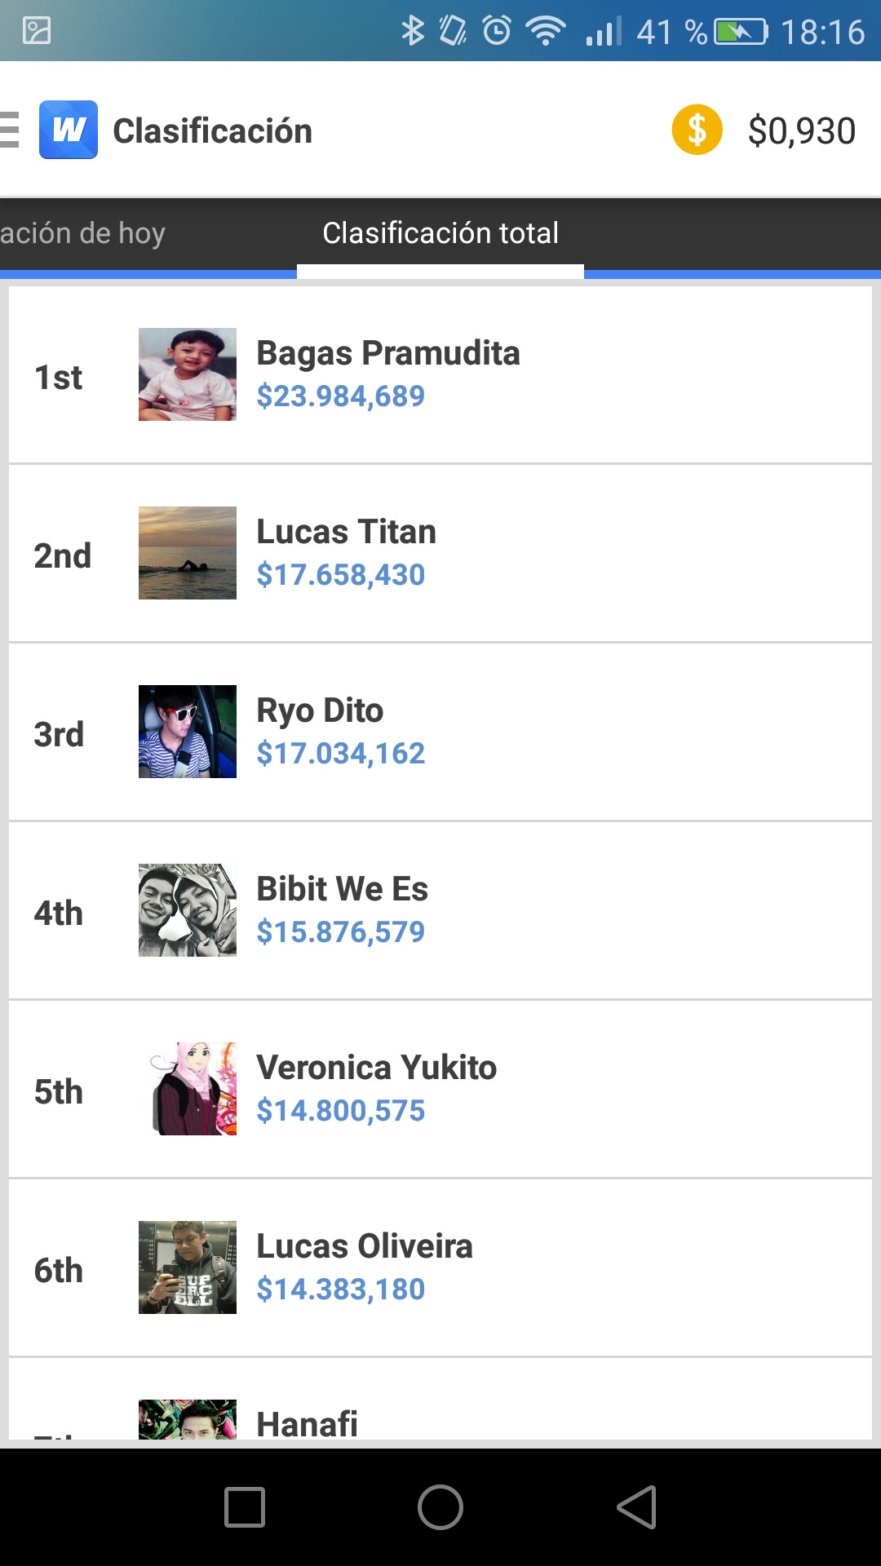Open the hamburger navigation menu
The height and width of the screenshot is (1566, 881).
click(x=10, y=130)
